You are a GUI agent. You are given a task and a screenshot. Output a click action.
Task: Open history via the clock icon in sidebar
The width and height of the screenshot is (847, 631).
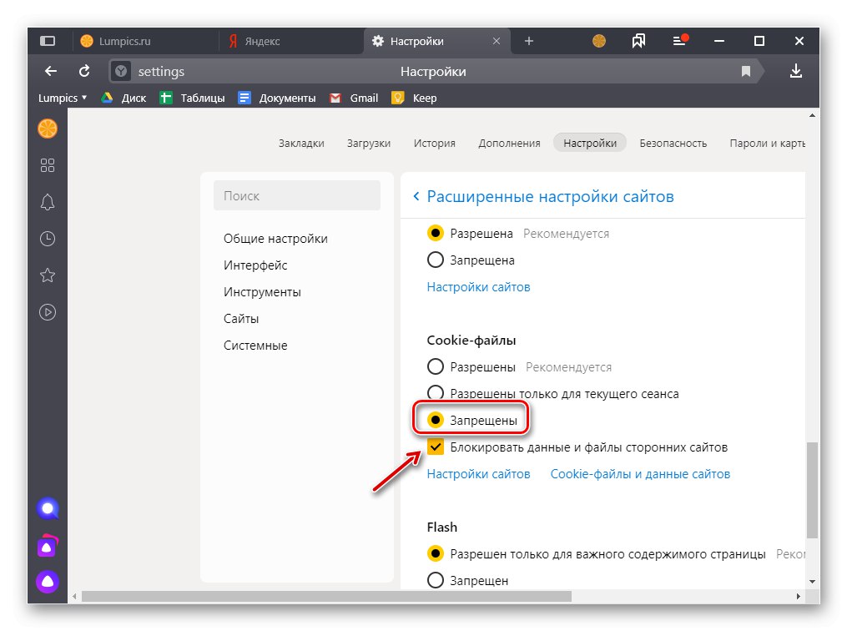pyautogui.click(x=47, y=239)
